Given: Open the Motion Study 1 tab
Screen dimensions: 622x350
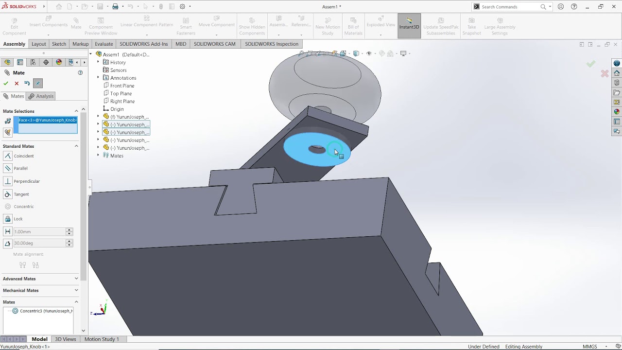Looking at the screenshot, I should point(102,339).
